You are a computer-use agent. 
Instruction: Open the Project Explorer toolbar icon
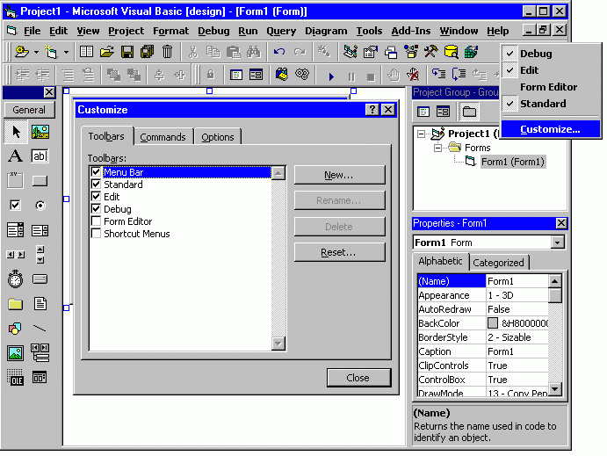click(x=350, y=52)
